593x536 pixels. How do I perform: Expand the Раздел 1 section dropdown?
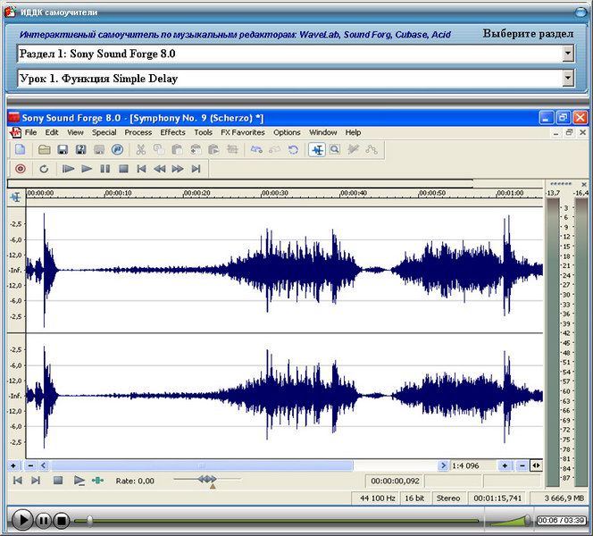[567, 54]
